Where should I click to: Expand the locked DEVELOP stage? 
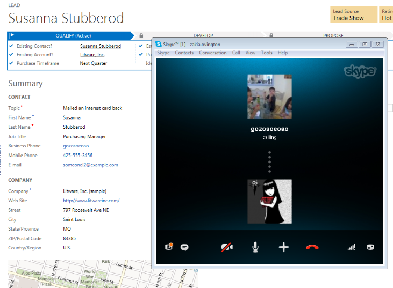click(x=203, y=36)
